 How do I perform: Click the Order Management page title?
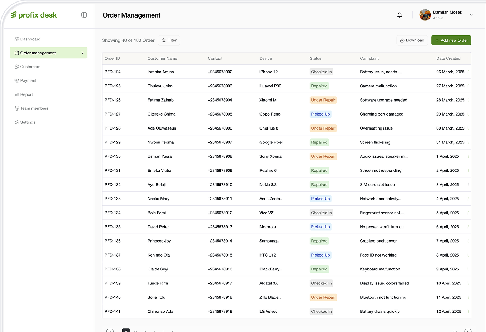132,15
